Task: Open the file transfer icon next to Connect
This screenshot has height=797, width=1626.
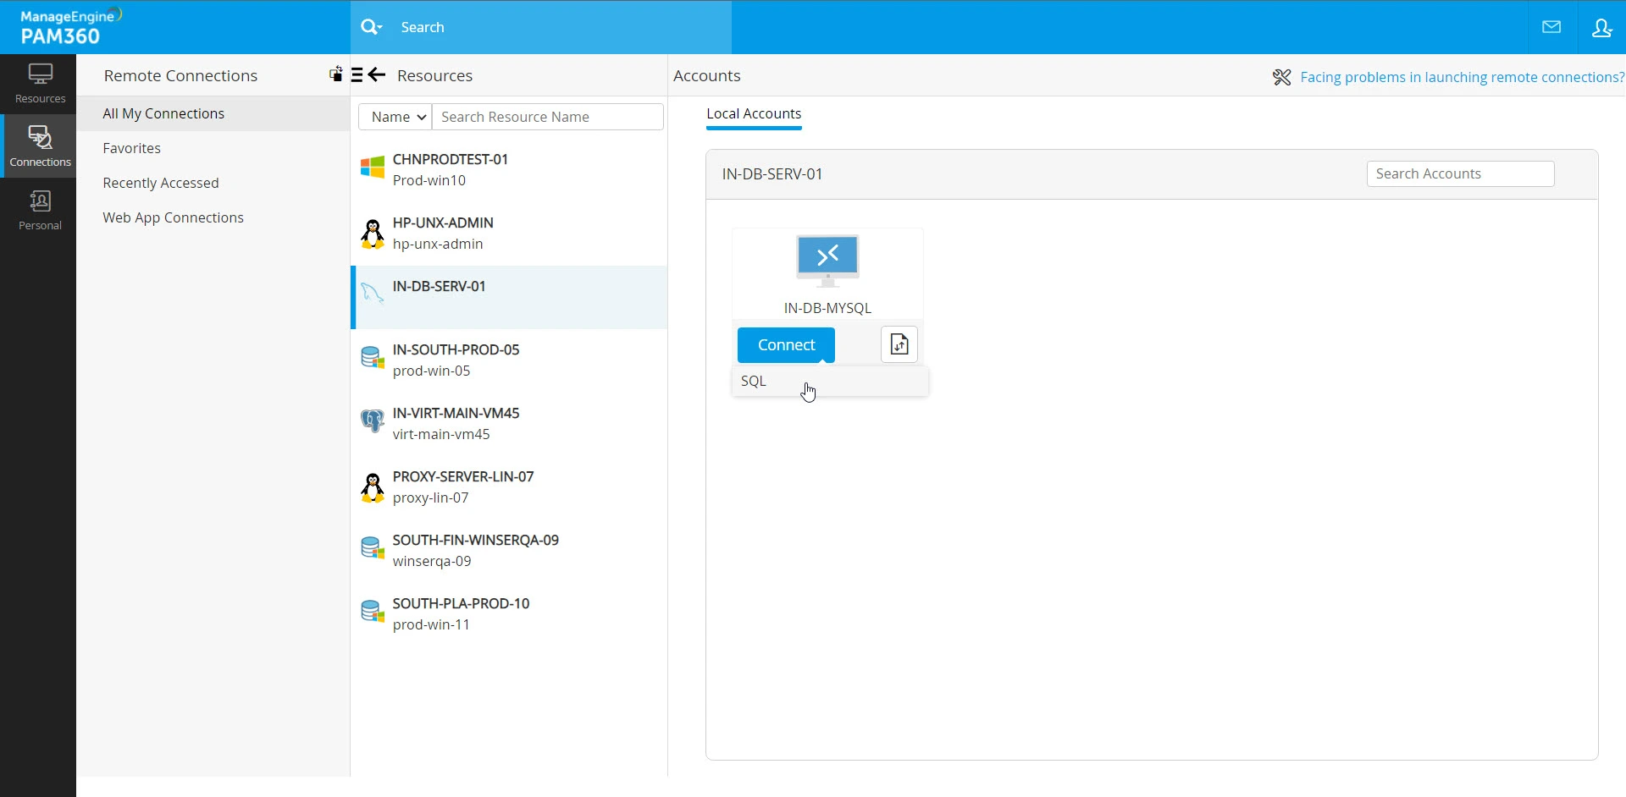Action: point(899,344)
